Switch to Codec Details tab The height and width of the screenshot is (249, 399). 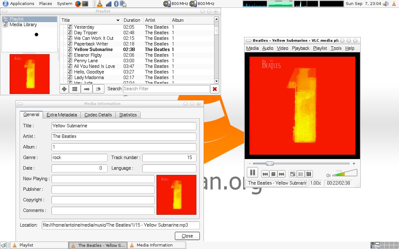click(98, 115)
